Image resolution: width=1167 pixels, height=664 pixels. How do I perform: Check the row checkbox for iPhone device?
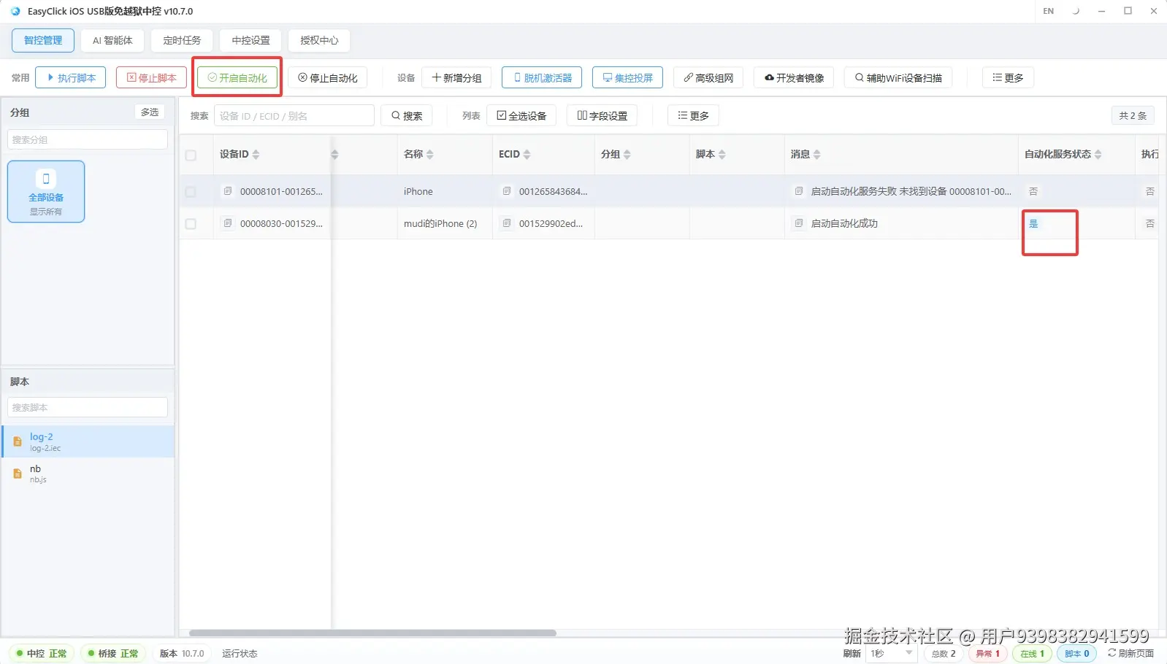point(191,192)
